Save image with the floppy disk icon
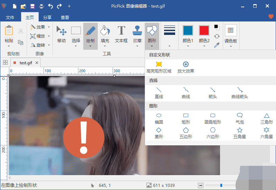This screenshot has width=276, height=190. click(32, 6)
